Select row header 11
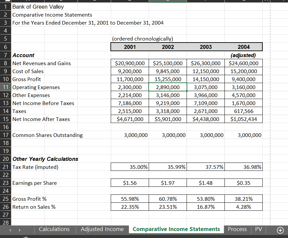 [x=6, y=87]
